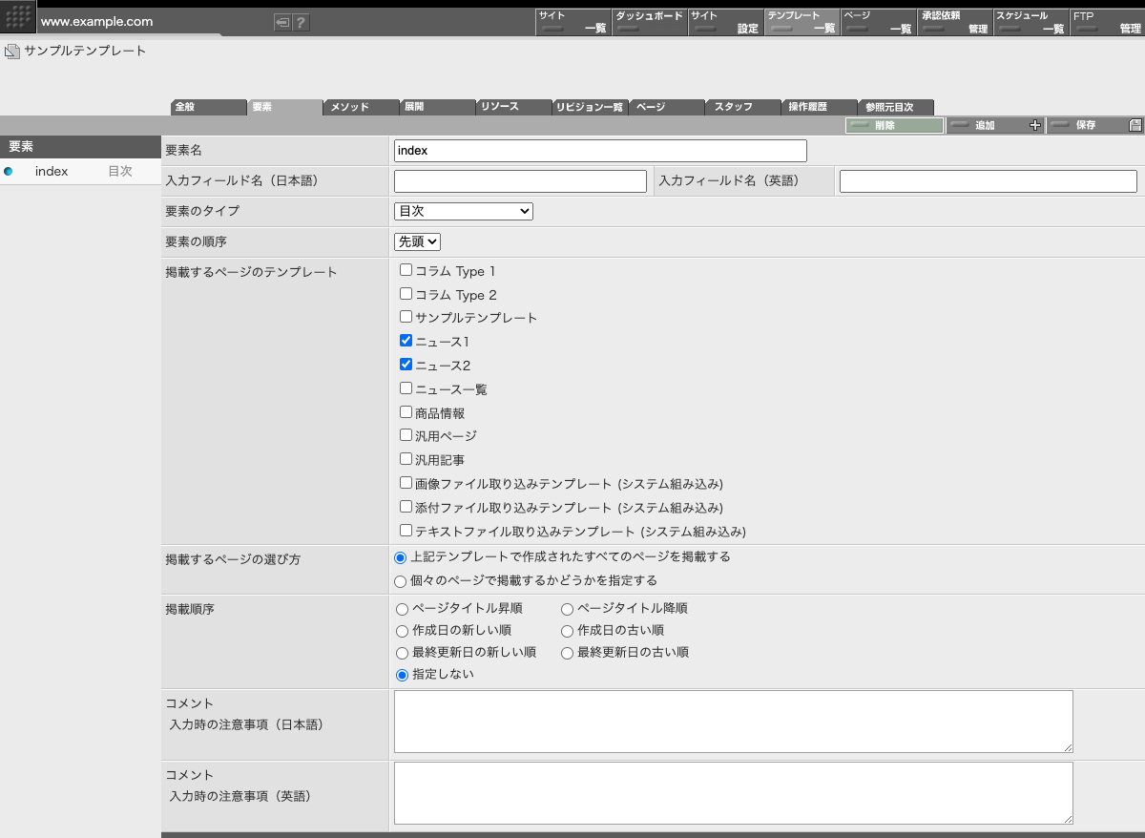
Task: Open the ダッシュボード dashboard in the top navigation
Action: coord(649,22)
